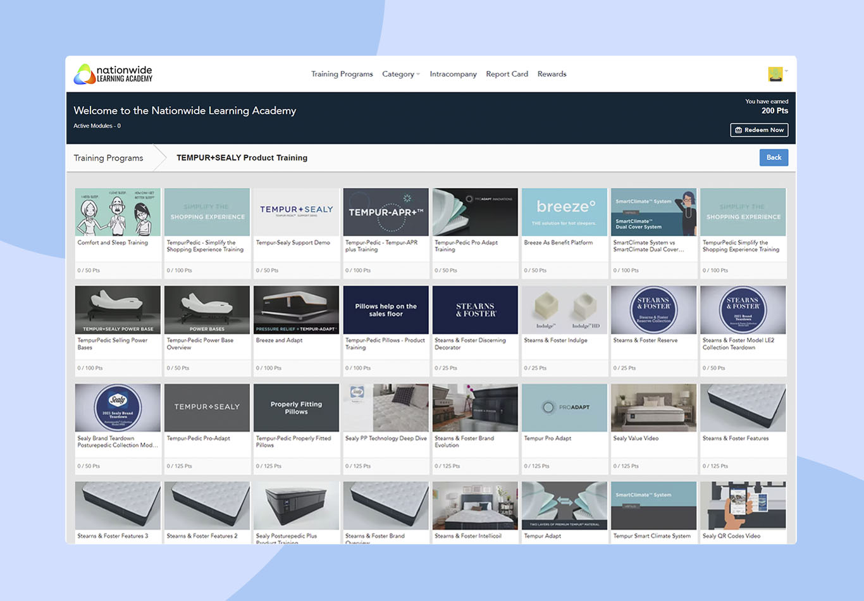Open Stearns & Foster Brand Evolution thumbnail
Image resolution: width=864 pixels, height=601 pixels.
475,407
